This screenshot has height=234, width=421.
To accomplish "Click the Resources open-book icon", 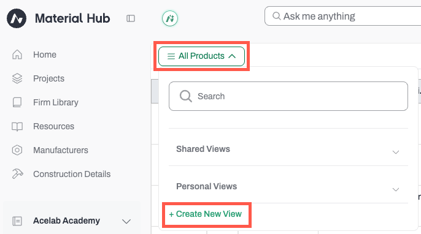I will point(17,126).
